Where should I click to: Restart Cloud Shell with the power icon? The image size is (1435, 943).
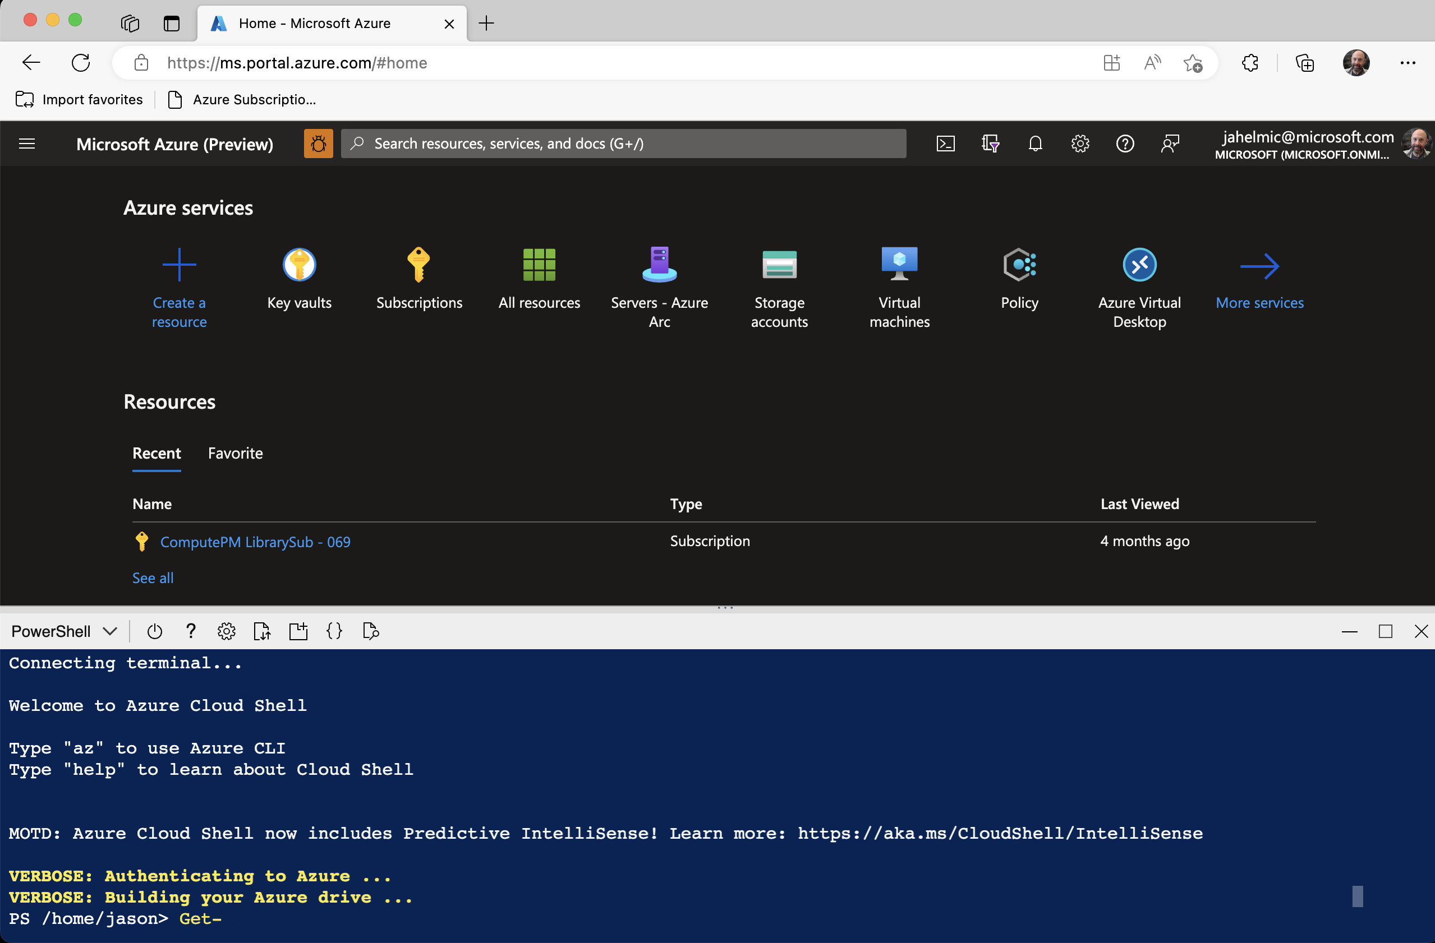click(x=155, y=631)
